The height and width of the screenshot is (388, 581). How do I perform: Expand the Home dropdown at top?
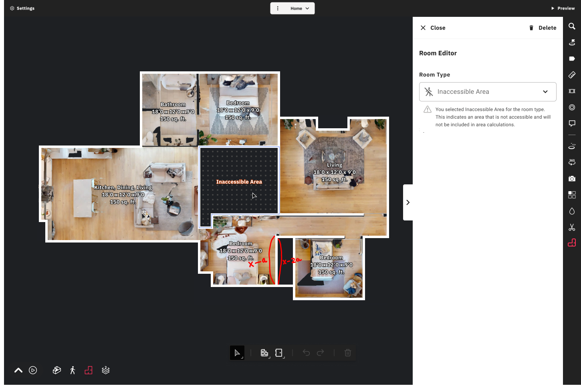point(300,8)
